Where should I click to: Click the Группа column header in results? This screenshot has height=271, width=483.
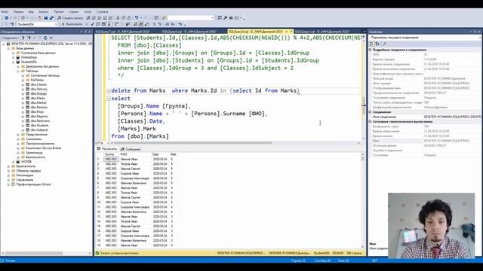pyautogui.click(x=112, y=154)
